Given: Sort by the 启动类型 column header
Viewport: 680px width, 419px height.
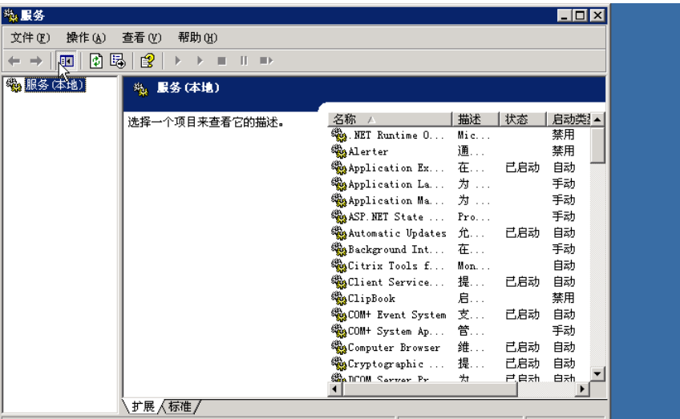Looking at the screenshot, I should pos(568,119).
